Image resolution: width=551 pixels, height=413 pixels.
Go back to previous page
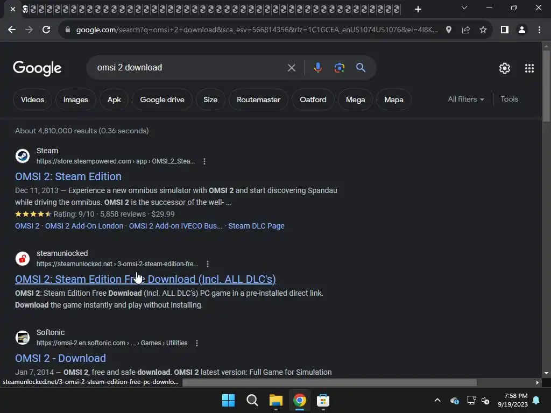tap(12, 30)
